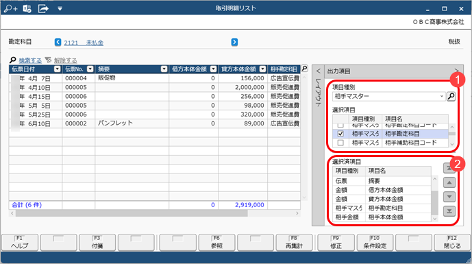Click the F1 ヘルプ button
This screenshot has width=472, height=264.
(x=20, y=243)
